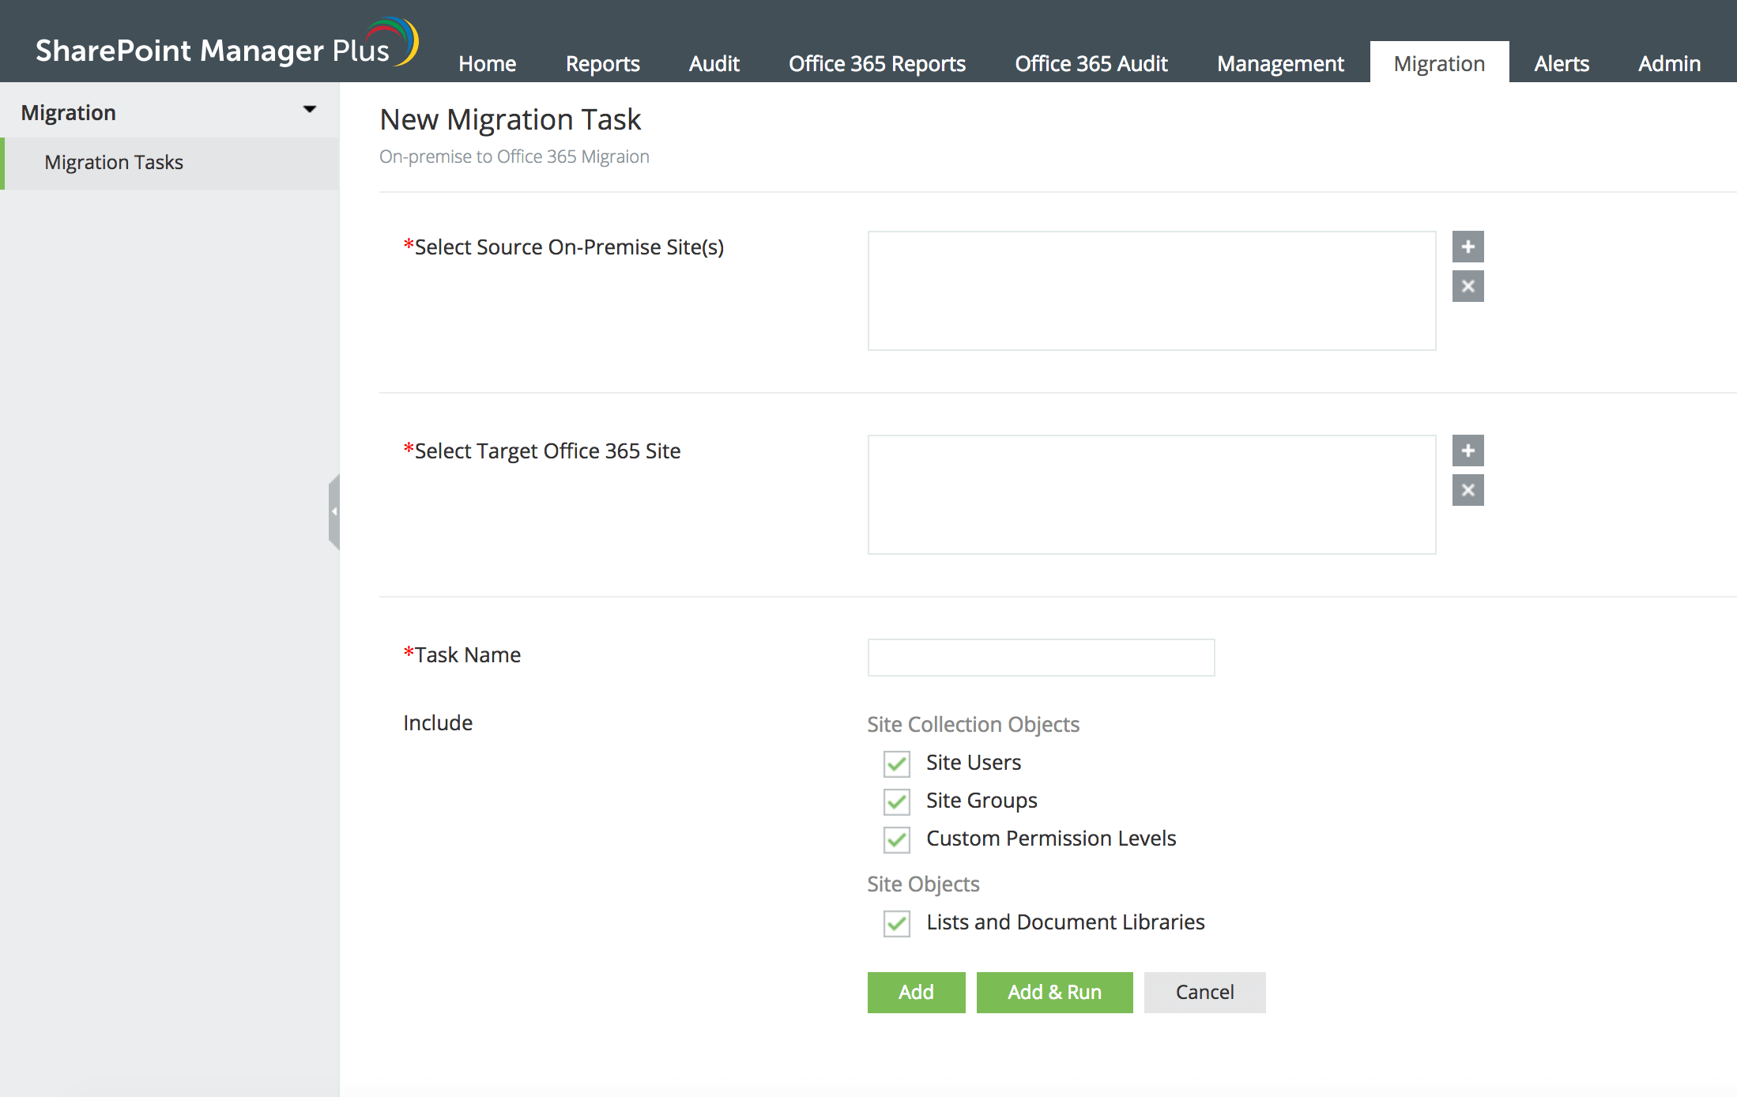The image size is (1737, 1097).
Task: Click the SharePoint Manager Plus logo
Action: click(225, 47)
